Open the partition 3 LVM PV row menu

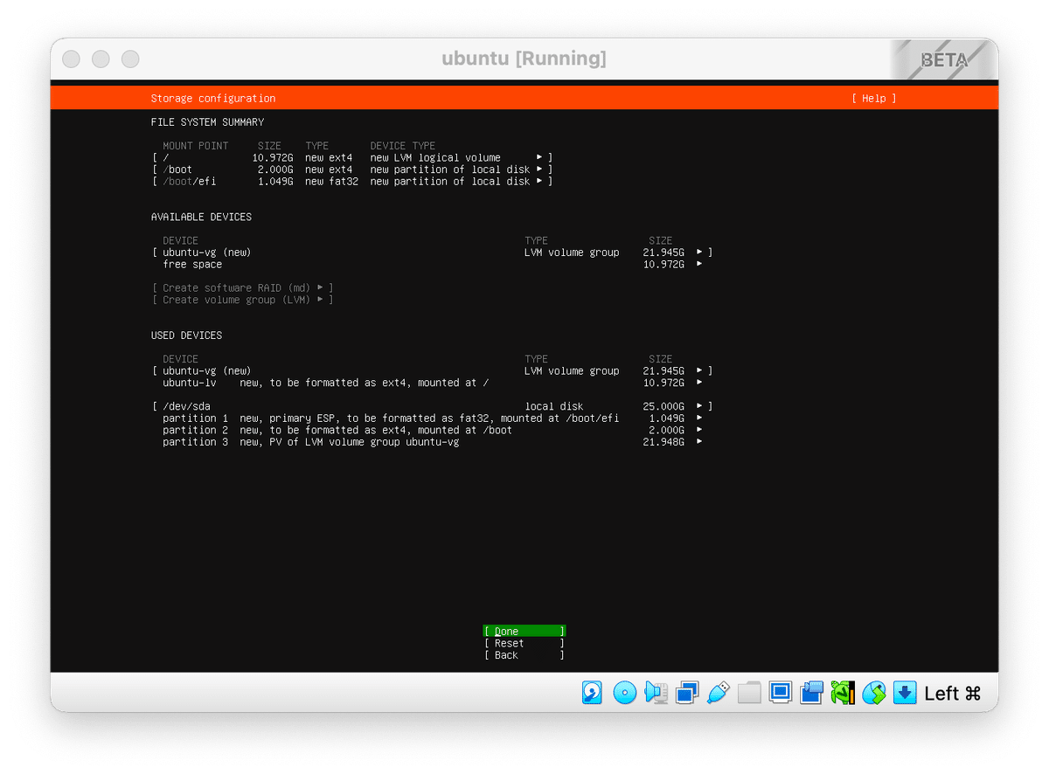point(433,442)
